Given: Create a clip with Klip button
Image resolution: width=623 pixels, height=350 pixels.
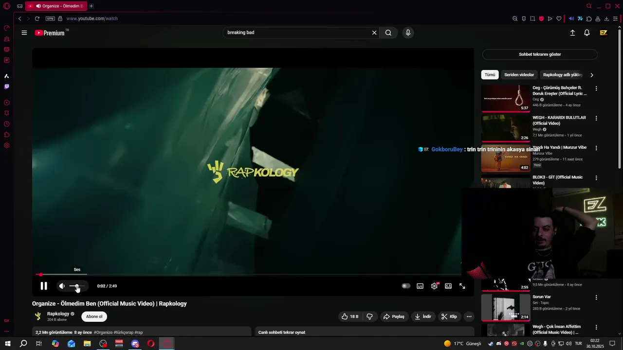Looking at the screenshot, I should pyautogui.click(x=449, y=316).
